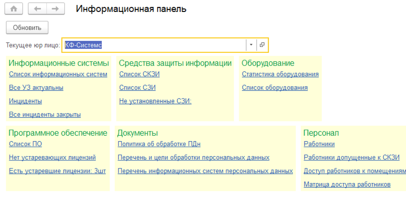This screenshot has width=406, height=203.
Task: Navigate back with the left arrow
Action: [37, 9]
